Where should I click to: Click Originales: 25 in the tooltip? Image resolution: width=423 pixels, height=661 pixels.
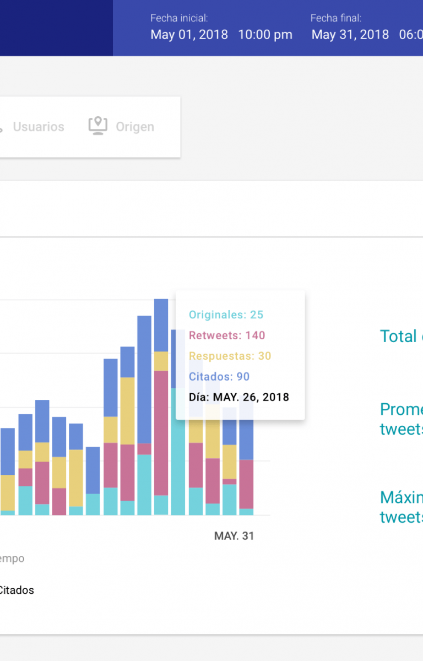click(226, 315)
